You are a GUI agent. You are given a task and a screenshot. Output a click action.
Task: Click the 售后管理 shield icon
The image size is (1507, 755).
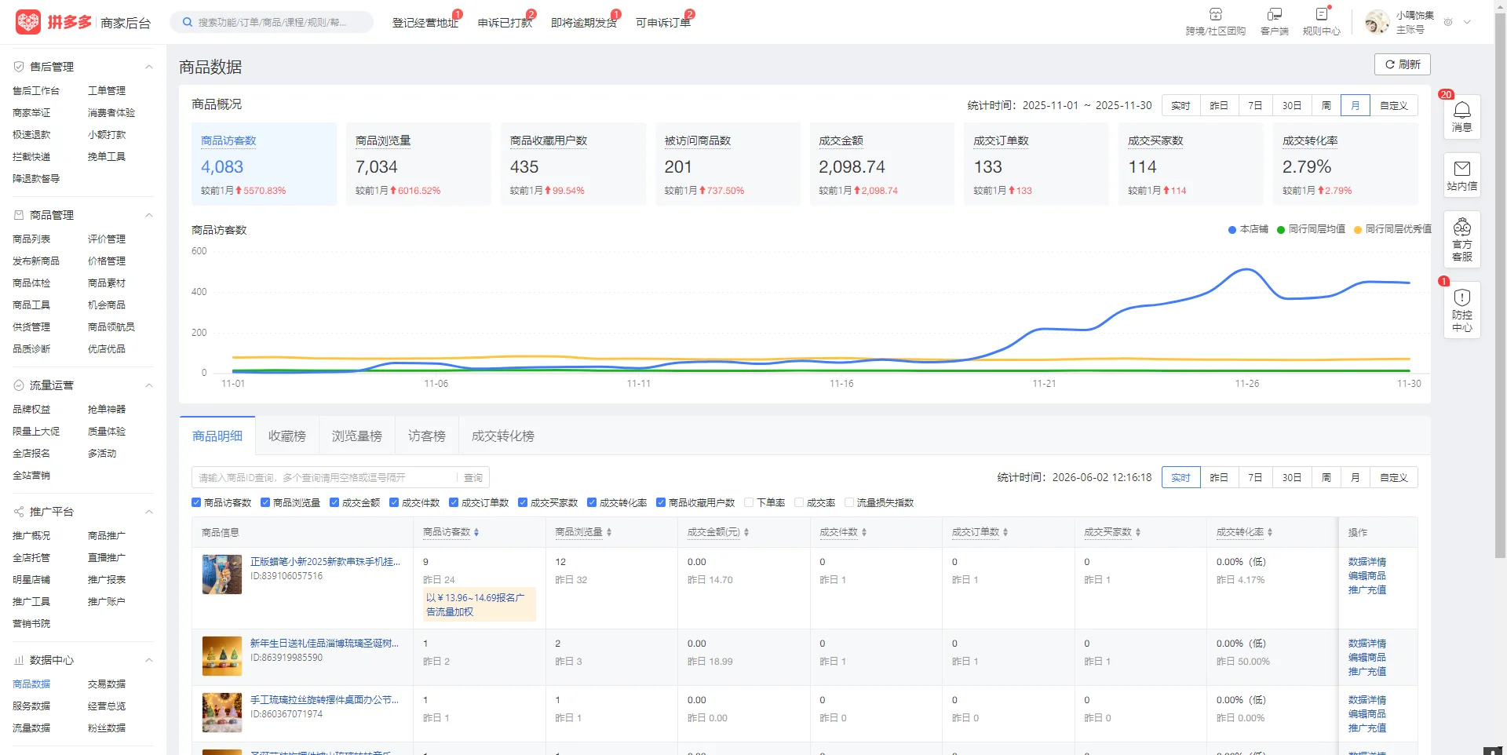click(19, 67)
